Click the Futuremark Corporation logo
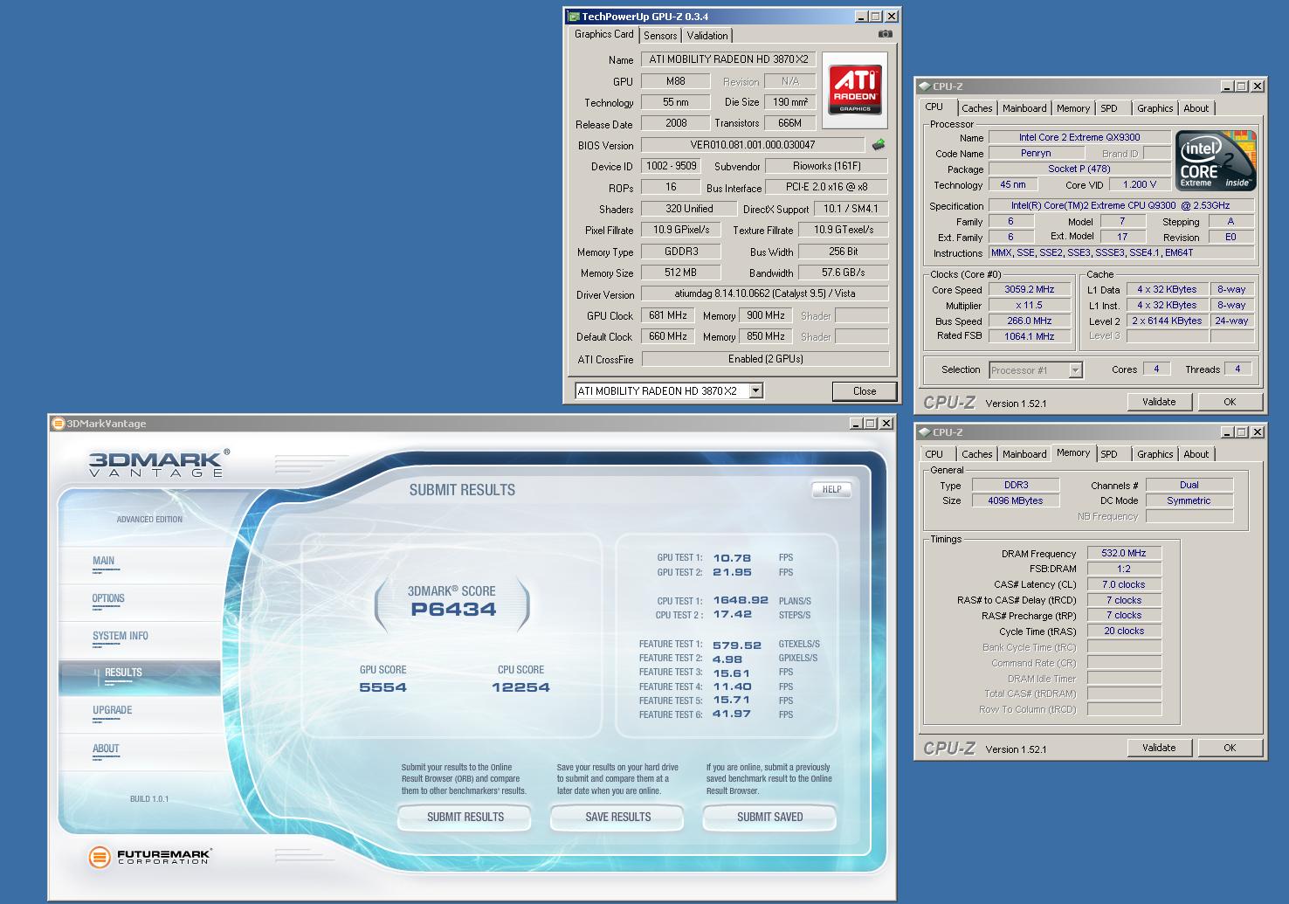 coord(149,857)
